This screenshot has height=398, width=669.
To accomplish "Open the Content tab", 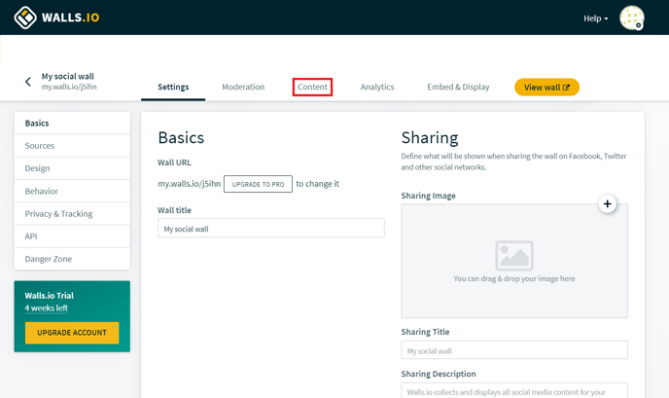I will tap(312, 88).
